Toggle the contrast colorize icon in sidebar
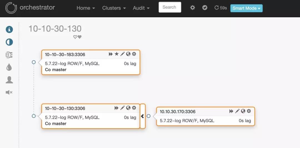The height and width of the screenshot is (148, 300). [9, 42]
